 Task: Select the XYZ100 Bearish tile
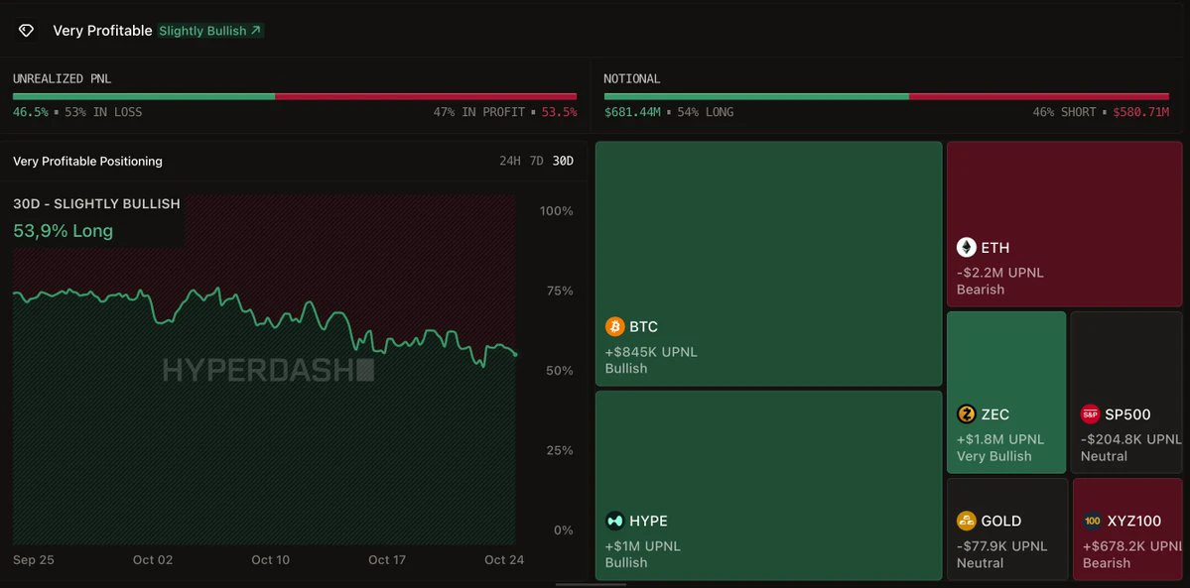pyautogui.click(x=1127, y=529)
